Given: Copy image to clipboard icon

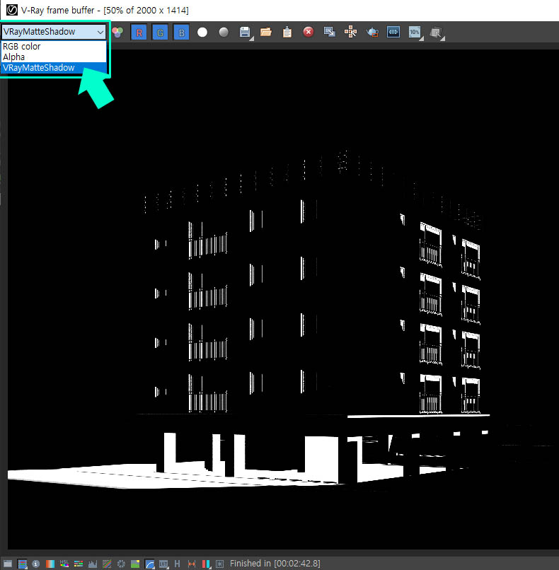Looking at the screenshot, I should 287,33.
